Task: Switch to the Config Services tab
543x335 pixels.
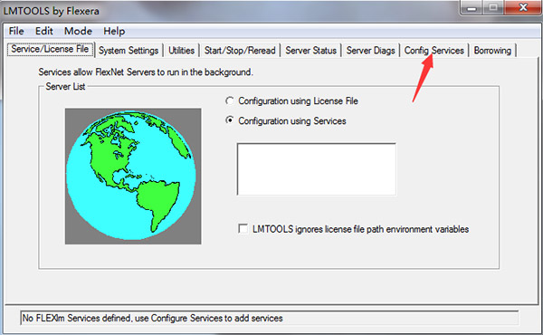Action: tap(433, 51)
